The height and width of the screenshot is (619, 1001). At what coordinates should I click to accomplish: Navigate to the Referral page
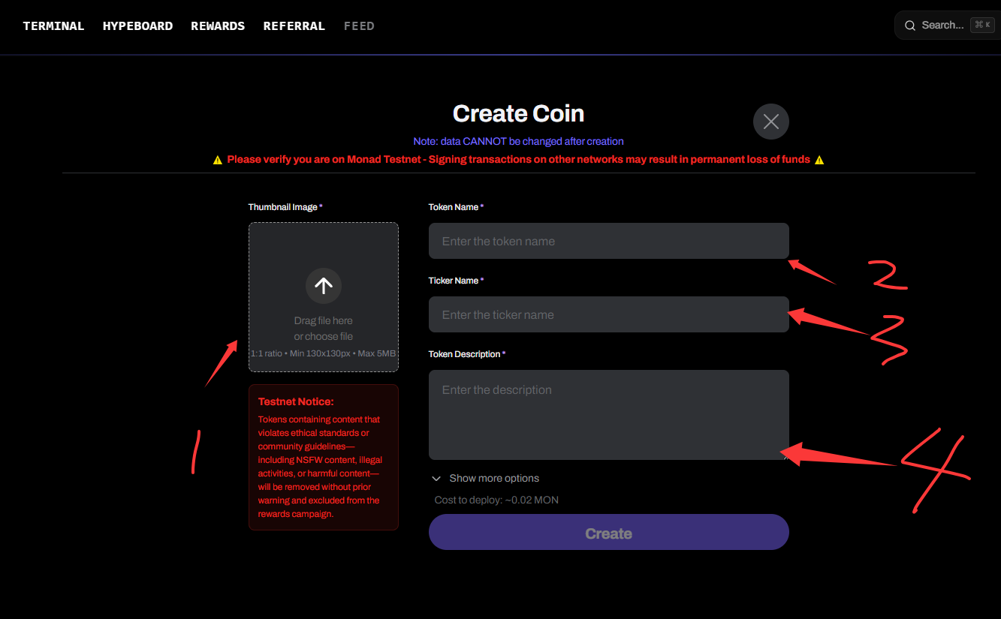(x=294, y=26)
